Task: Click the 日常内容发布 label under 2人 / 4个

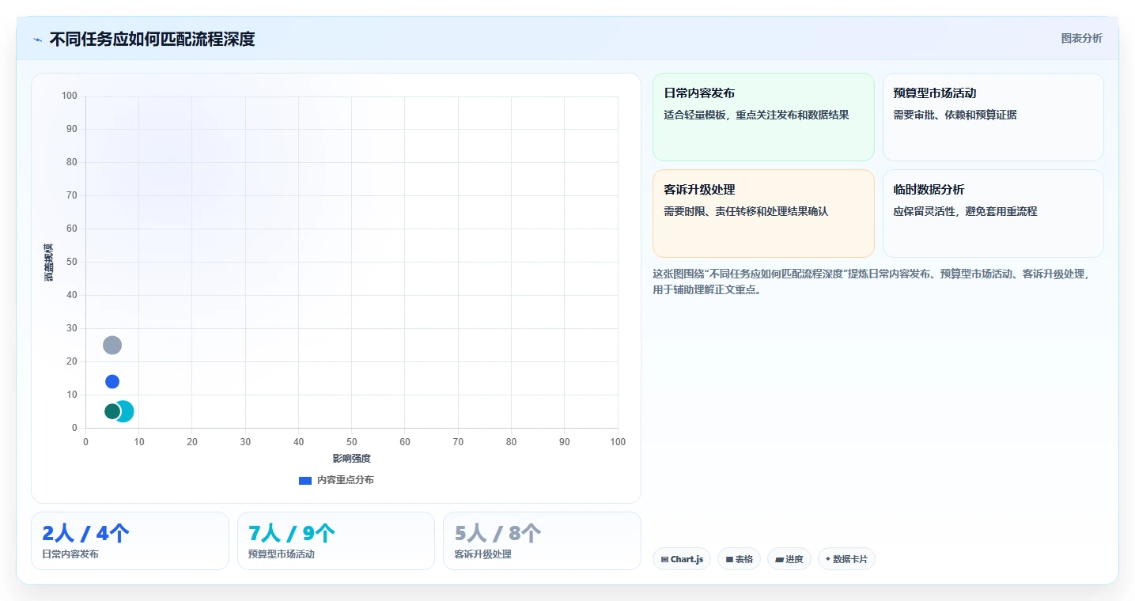Action: [x=70, y=554]
